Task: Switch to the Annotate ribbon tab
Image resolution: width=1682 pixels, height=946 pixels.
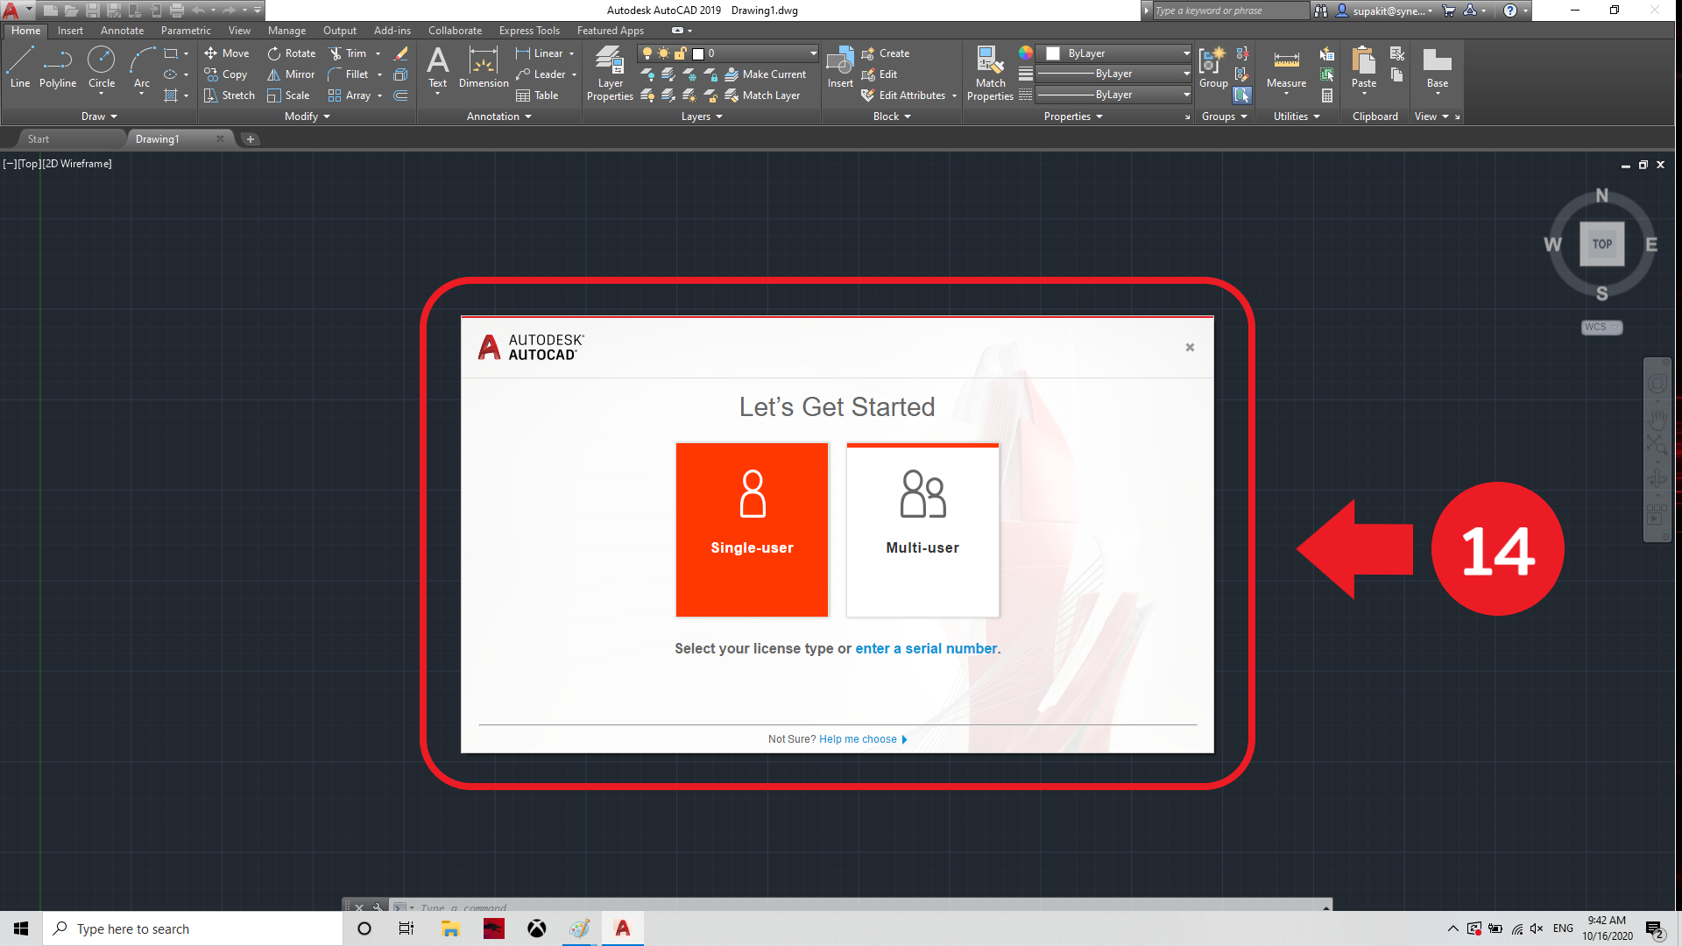Action: pyautogui.click(x=122, y=31)
